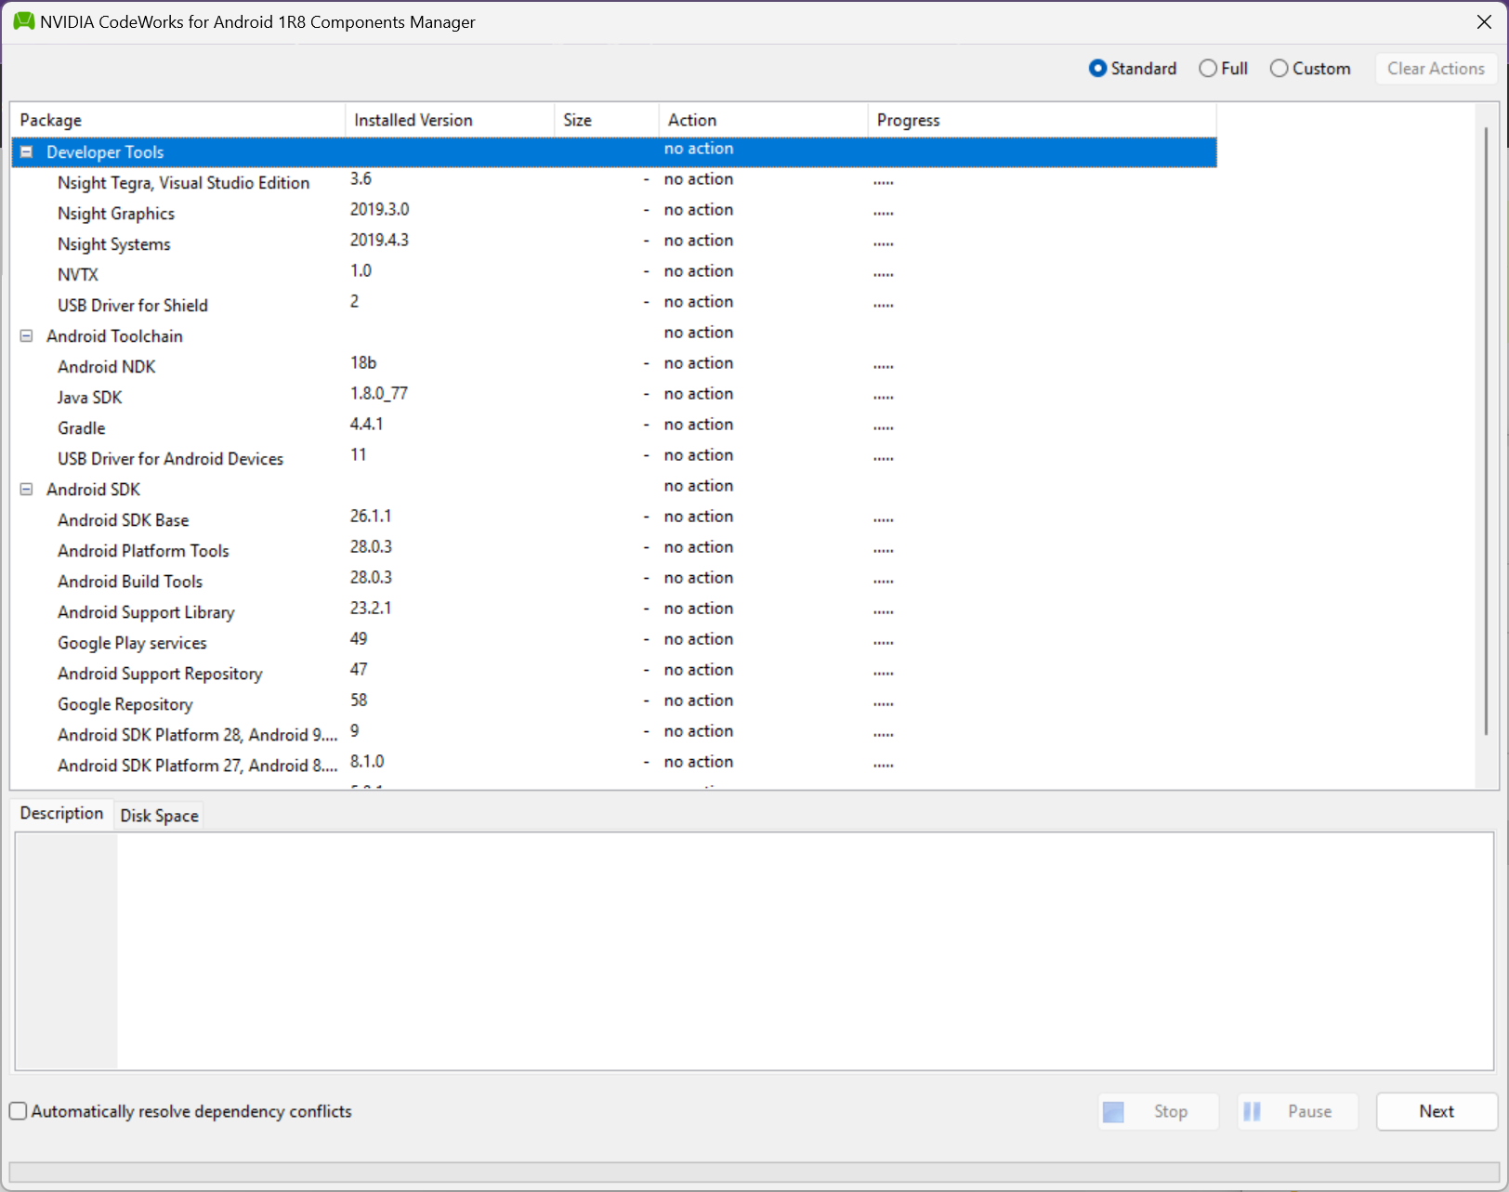Collapse the Developer Tools group
This screenshot has width=1509, height=1192.
pyautogui.click(x=27, y=151)
